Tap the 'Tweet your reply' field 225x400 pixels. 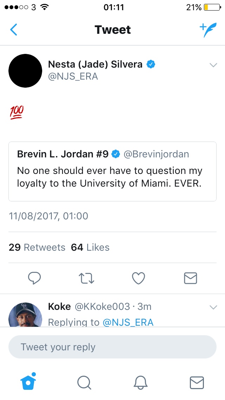click(112, 347)
